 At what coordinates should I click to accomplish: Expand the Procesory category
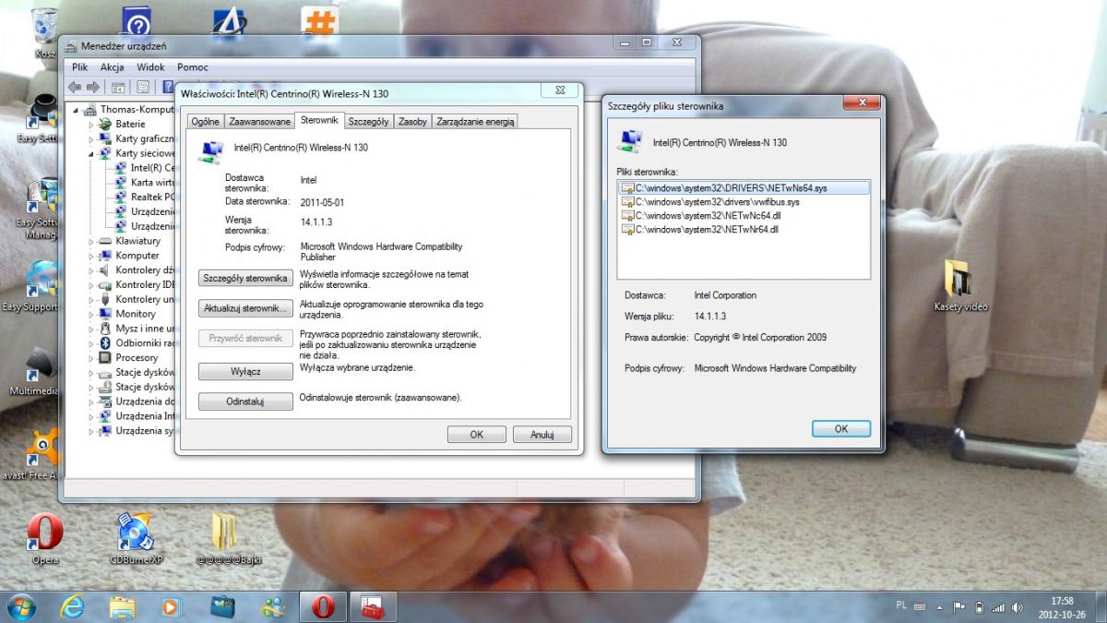click(91, 358)
